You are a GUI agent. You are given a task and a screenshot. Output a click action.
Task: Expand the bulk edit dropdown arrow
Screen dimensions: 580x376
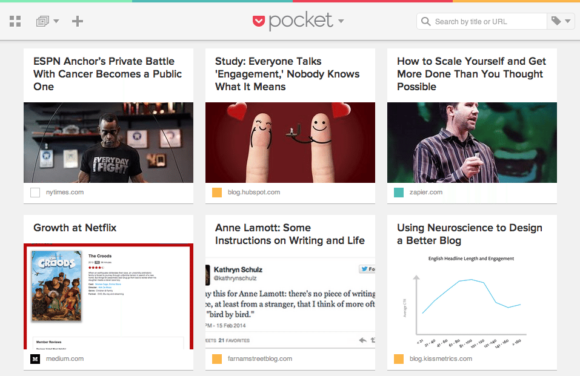pyautogui.click(x=56, y=22)
